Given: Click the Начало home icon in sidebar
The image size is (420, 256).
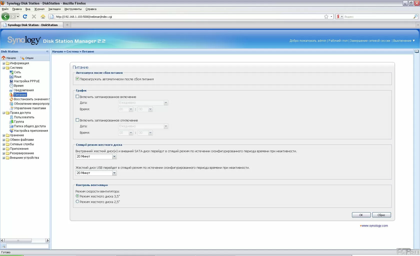Looking at the screenshot, I should (4, 58).
